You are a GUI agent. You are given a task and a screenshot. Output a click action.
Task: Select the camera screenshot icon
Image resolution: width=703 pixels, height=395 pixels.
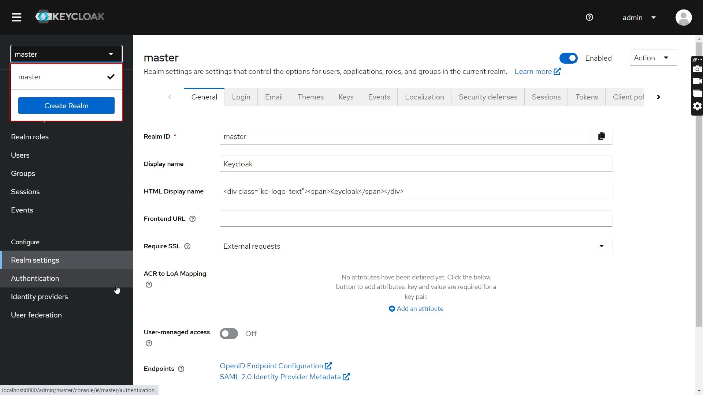(698, 69)
